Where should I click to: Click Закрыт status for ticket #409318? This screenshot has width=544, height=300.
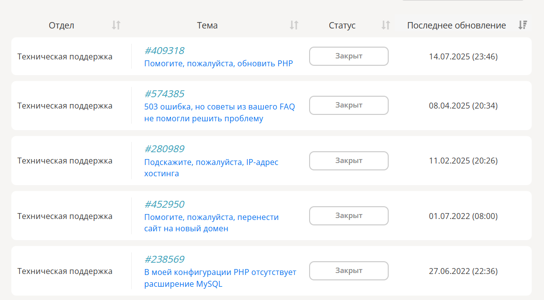point(348,56)
